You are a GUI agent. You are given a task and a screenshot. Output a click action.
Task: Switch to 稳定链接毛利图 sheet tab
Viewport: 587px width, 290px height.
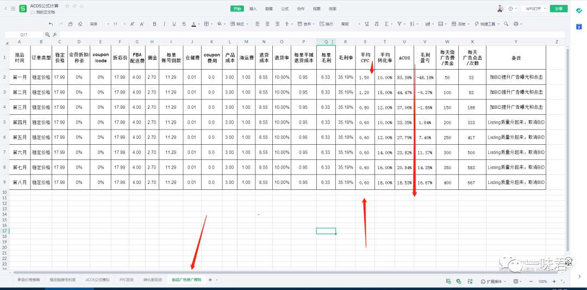tap(63, 280)
